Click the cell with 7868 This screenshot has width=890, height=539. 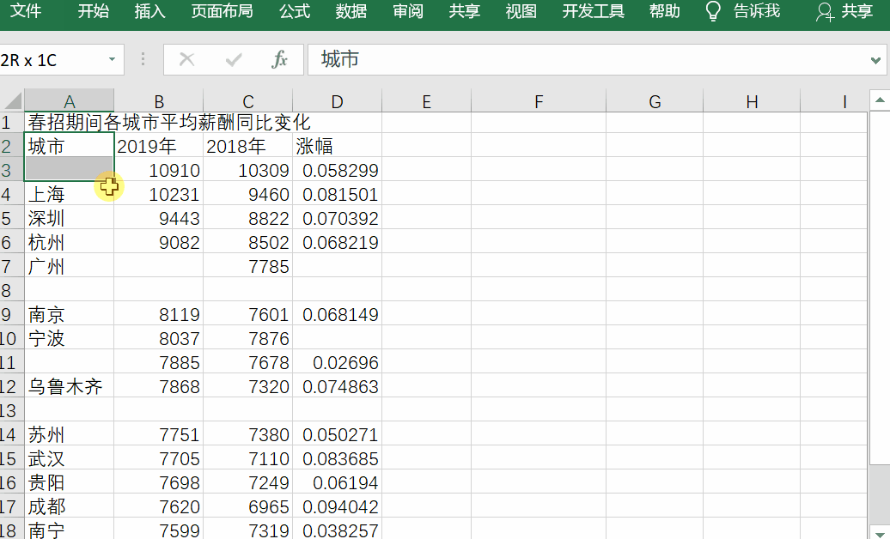click(158, 386)
